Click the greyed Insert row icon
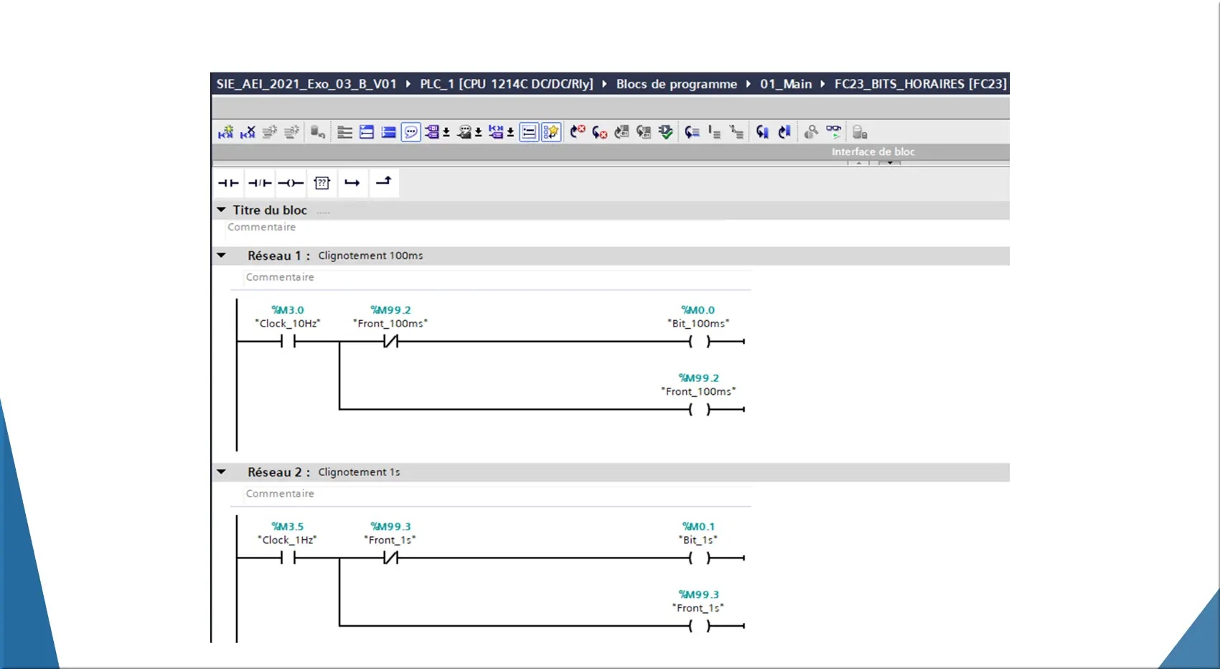Image resolution: width=1220 pixels, height=669 pixels. tap(270, 132)
